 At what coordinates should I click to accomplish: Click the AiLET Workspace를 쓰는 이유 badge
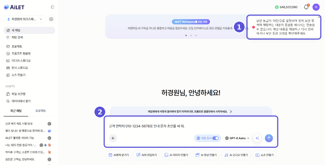(191, 22)
